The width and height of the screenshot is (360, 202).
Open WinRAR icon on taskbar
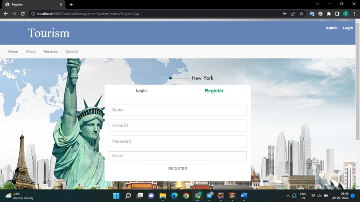tap(232, 196)
